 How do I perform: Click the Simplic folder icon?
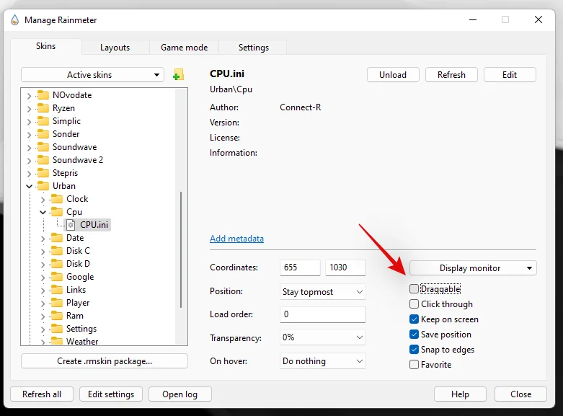pyautogui.click(x=43, y=120)
